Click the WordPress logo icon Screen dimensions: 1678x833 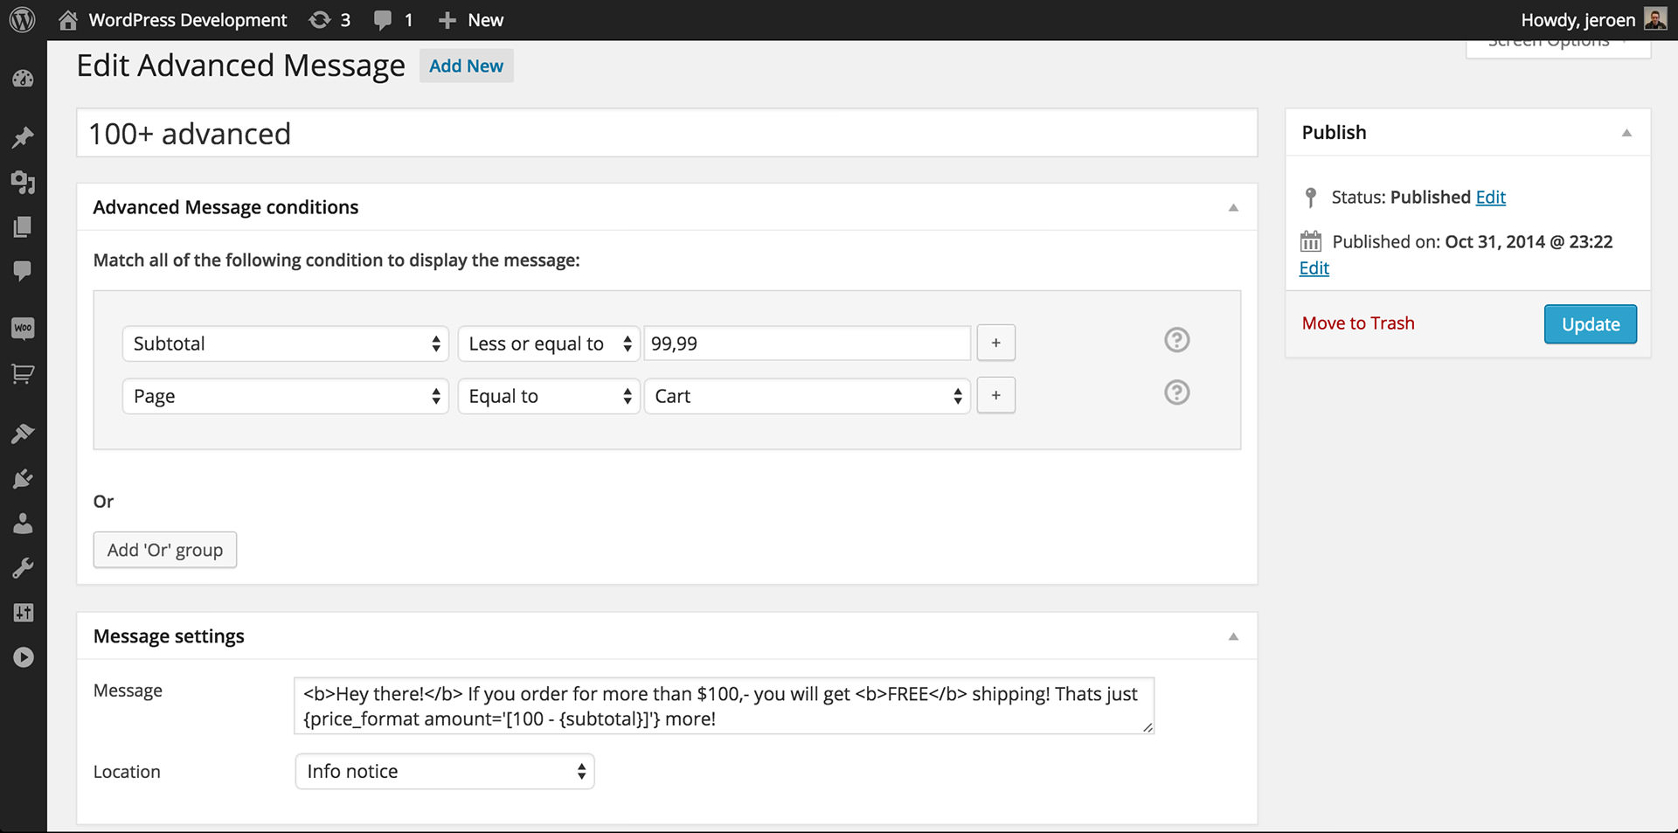[22, 19]
